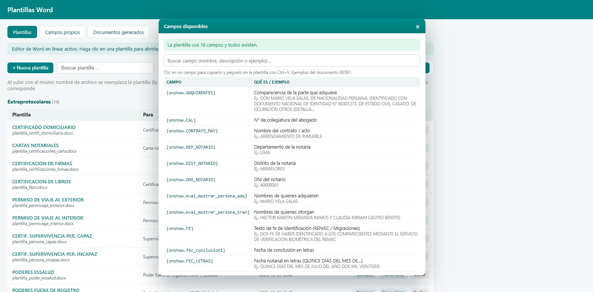Image resolution: width=593 pixels, height=292 pixels.
Task: Copy the [onshow.FEC_LETRAS] field
Action: [x=190, y=261]
